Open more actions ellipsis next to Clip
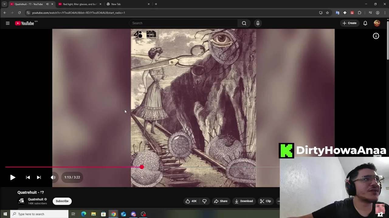389x218 pixels. coord(278,201)
